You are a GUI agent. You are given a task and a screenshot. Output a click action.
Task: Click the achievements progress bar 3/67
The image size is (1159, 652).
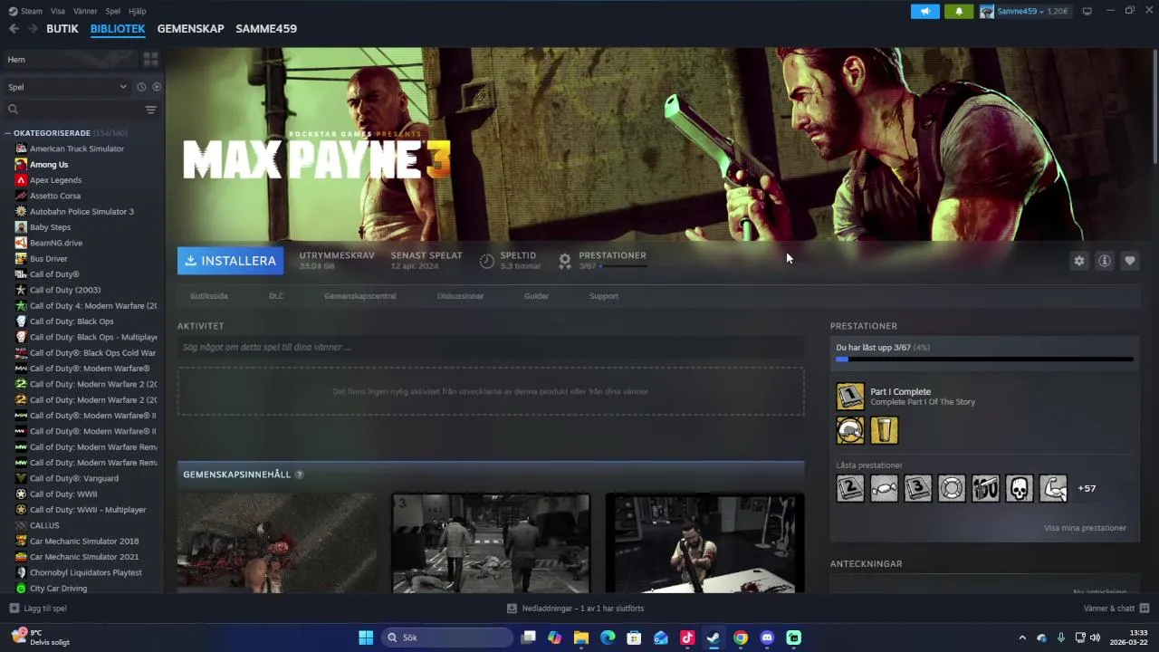[984, 360]
